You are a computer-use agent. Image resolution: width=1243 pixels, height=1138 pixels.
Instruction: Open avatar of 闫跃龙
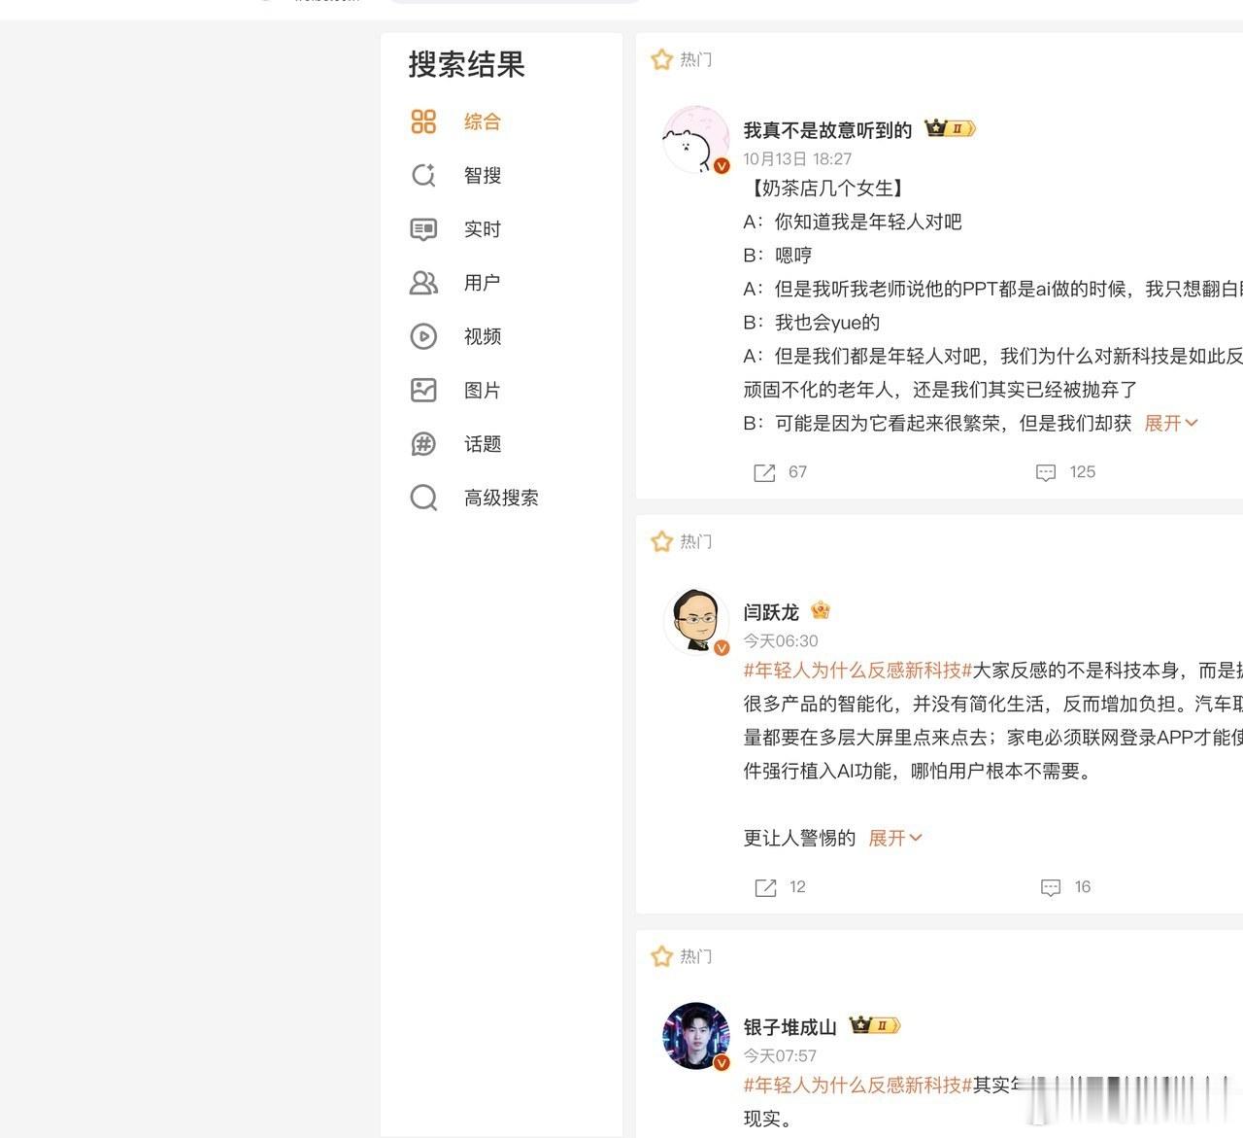[x=696, y=622]
